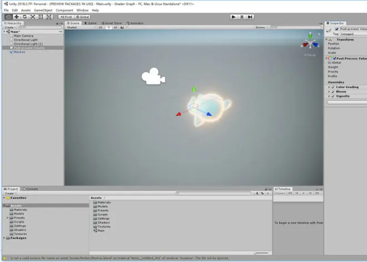The image size is (367, 262).
Task: Open the Tag dropdown in Inspector
Action: point(354,34)
